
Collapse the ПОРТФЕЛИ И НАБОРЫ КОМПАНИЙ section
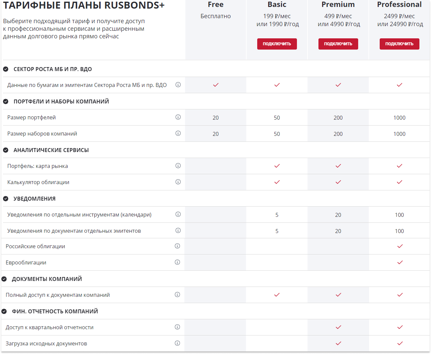pos(6,101)
